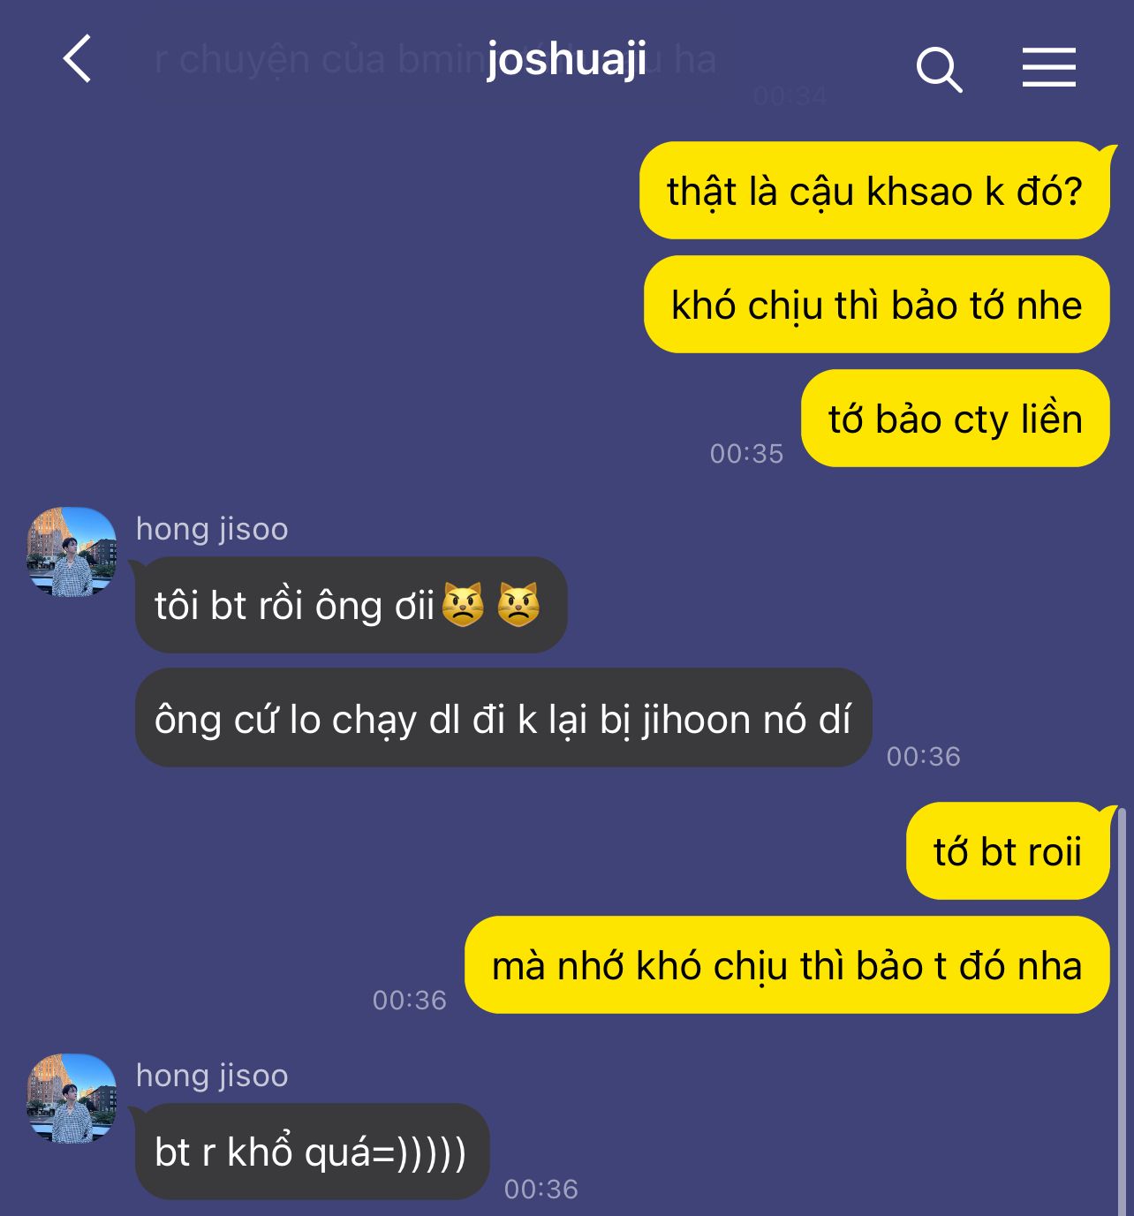Open the hamburger menu icon
Viewport: 1134px width, 1216px height.
coord(1049,68)
